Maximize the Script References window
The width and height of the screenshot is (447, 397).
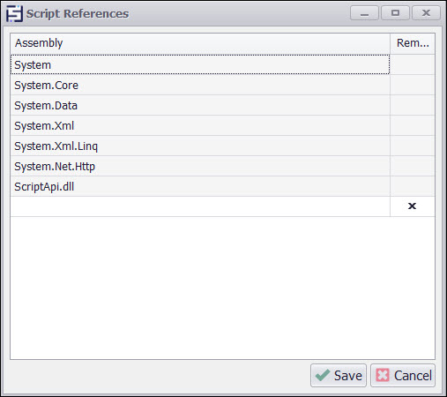pos(395,13)
